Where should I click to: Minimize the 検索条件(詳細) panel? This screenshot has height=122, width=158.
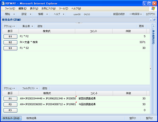click(x=151, y=20)
